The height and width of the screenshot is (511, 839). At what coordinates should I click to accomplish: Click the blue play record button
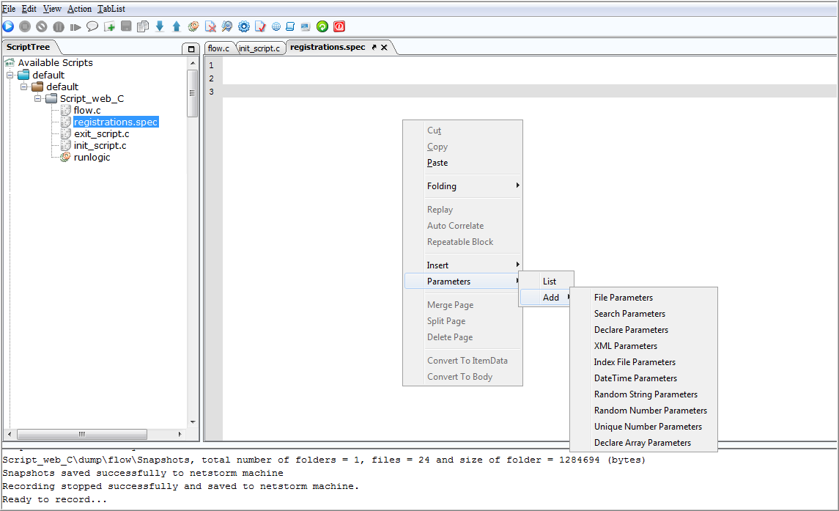coord(9,26)
